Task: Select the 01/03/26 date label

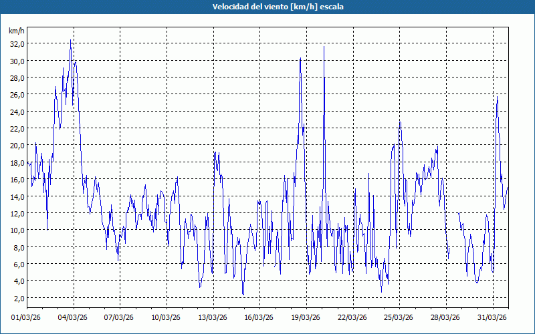Action: click(27, 317)
